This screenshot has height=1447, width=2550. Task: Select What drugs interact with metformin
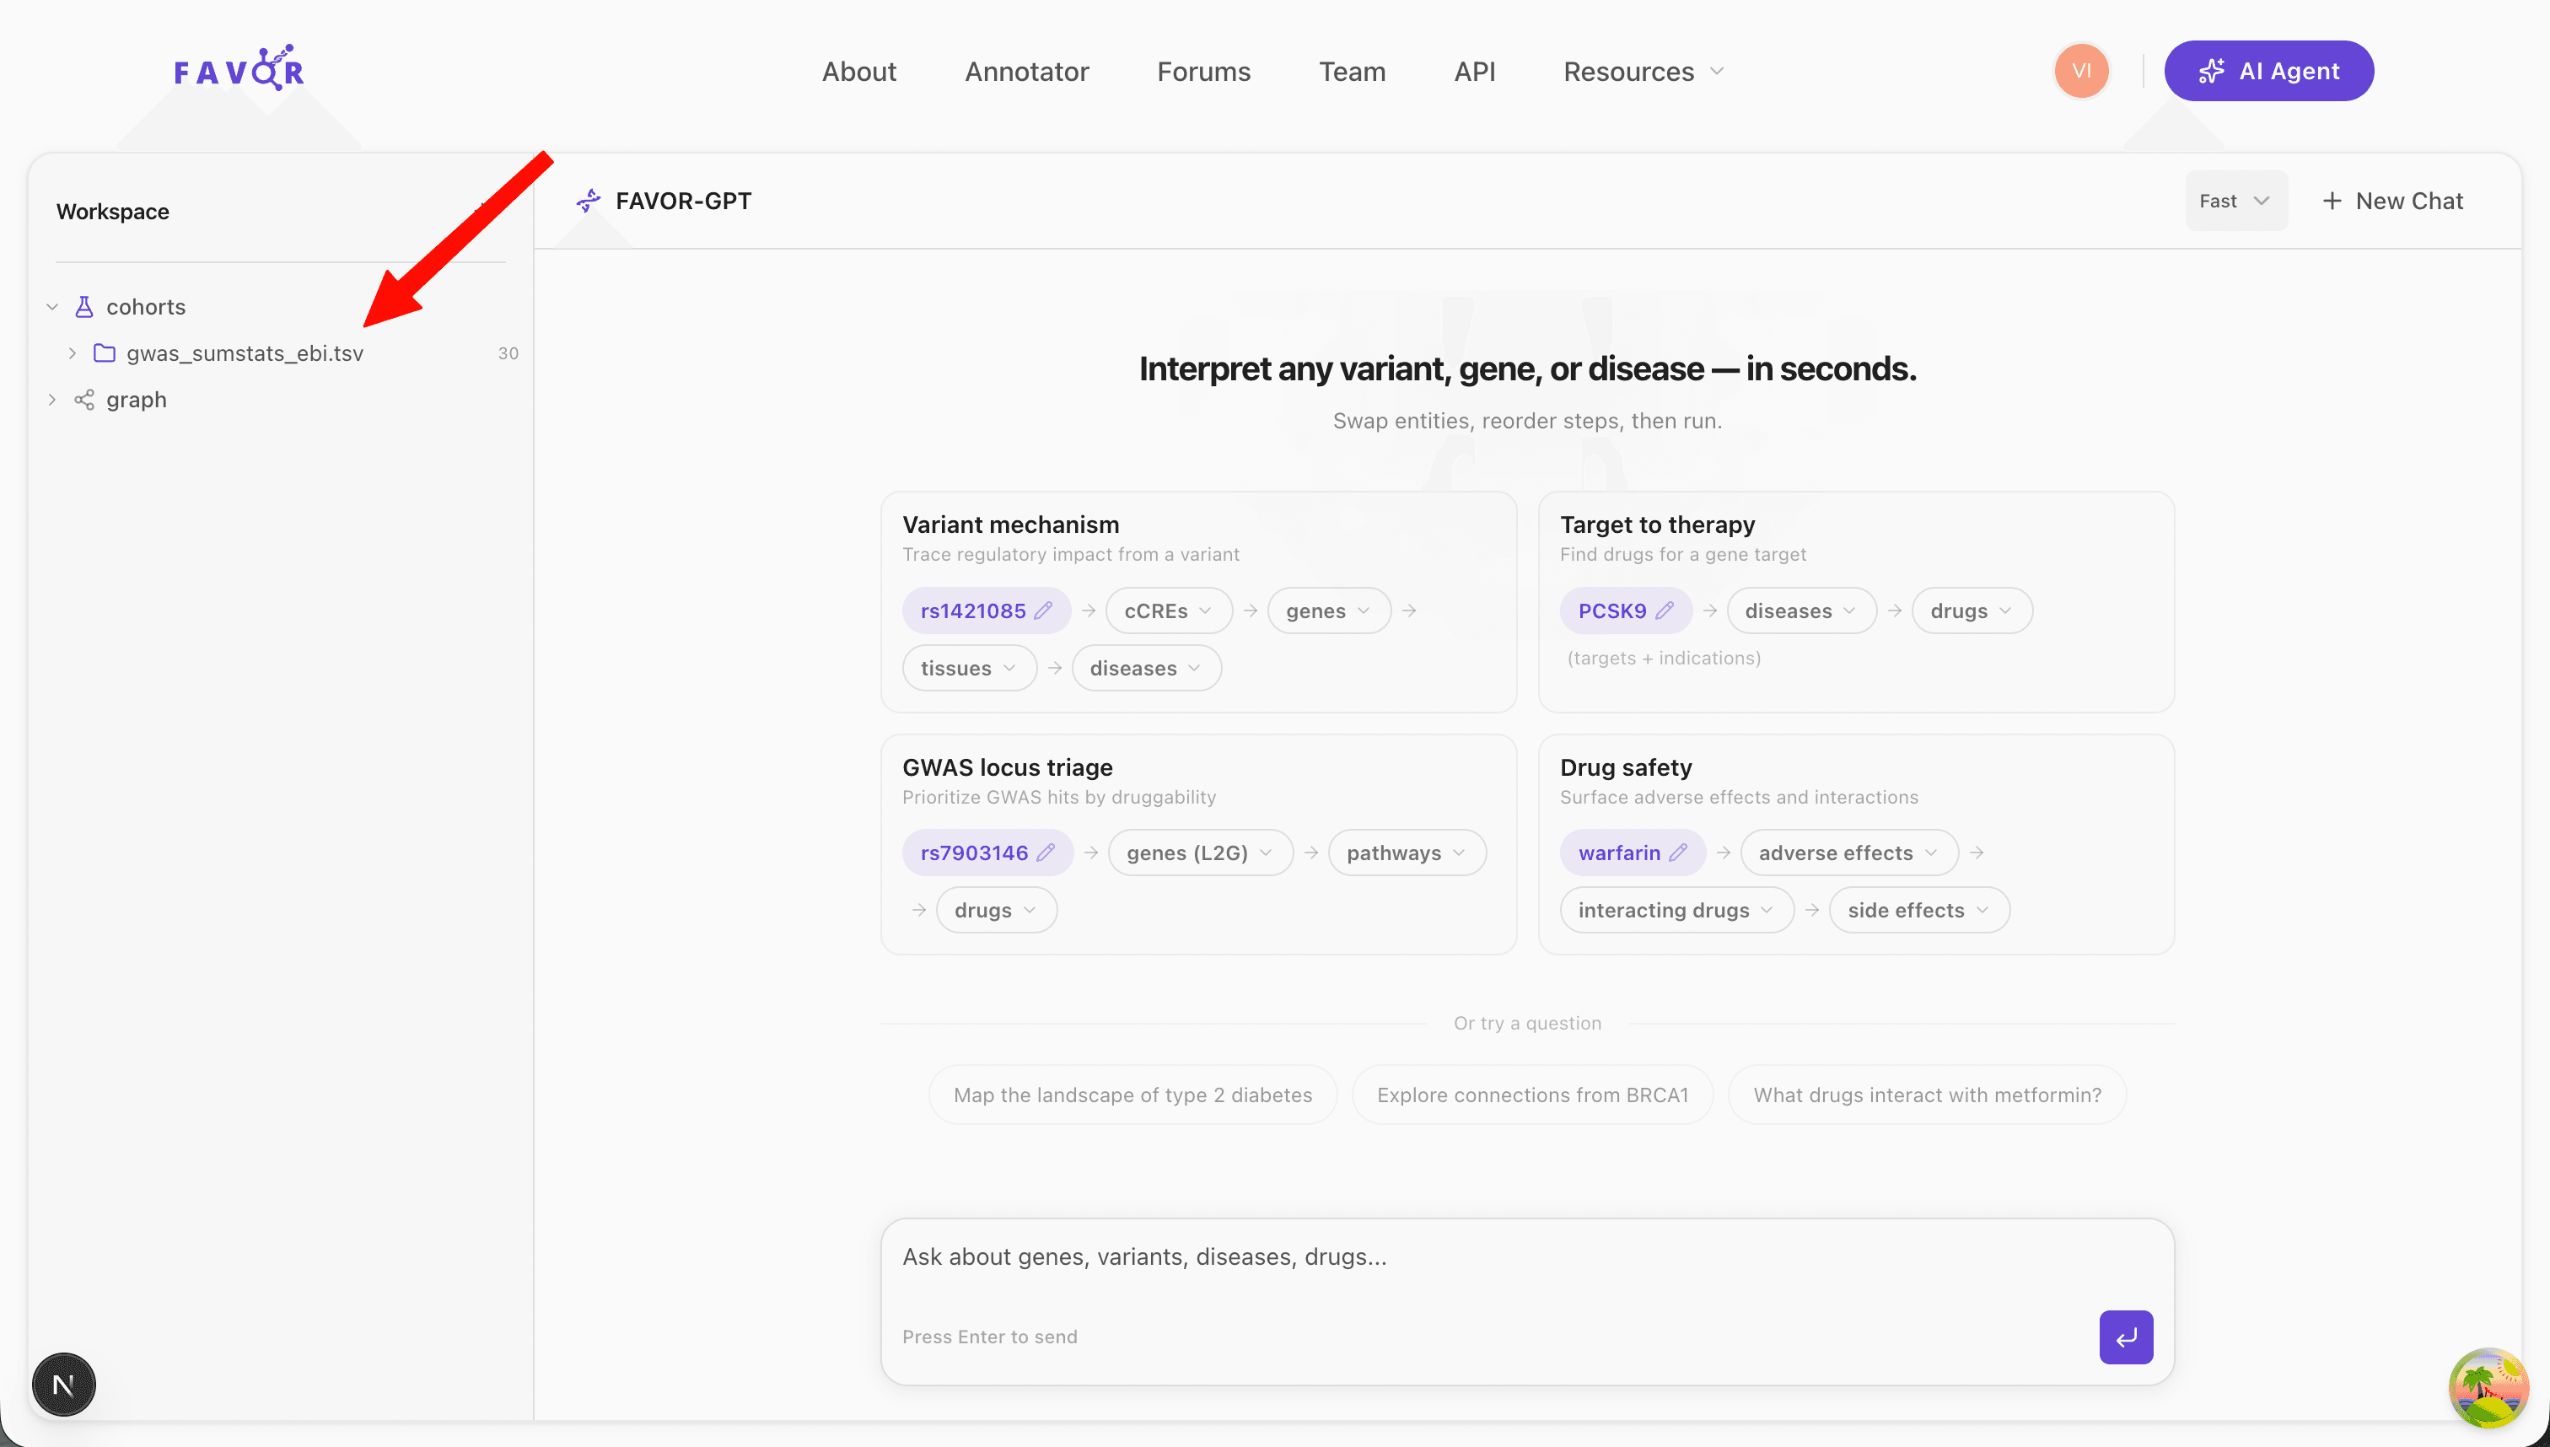pos(1927,1095)
